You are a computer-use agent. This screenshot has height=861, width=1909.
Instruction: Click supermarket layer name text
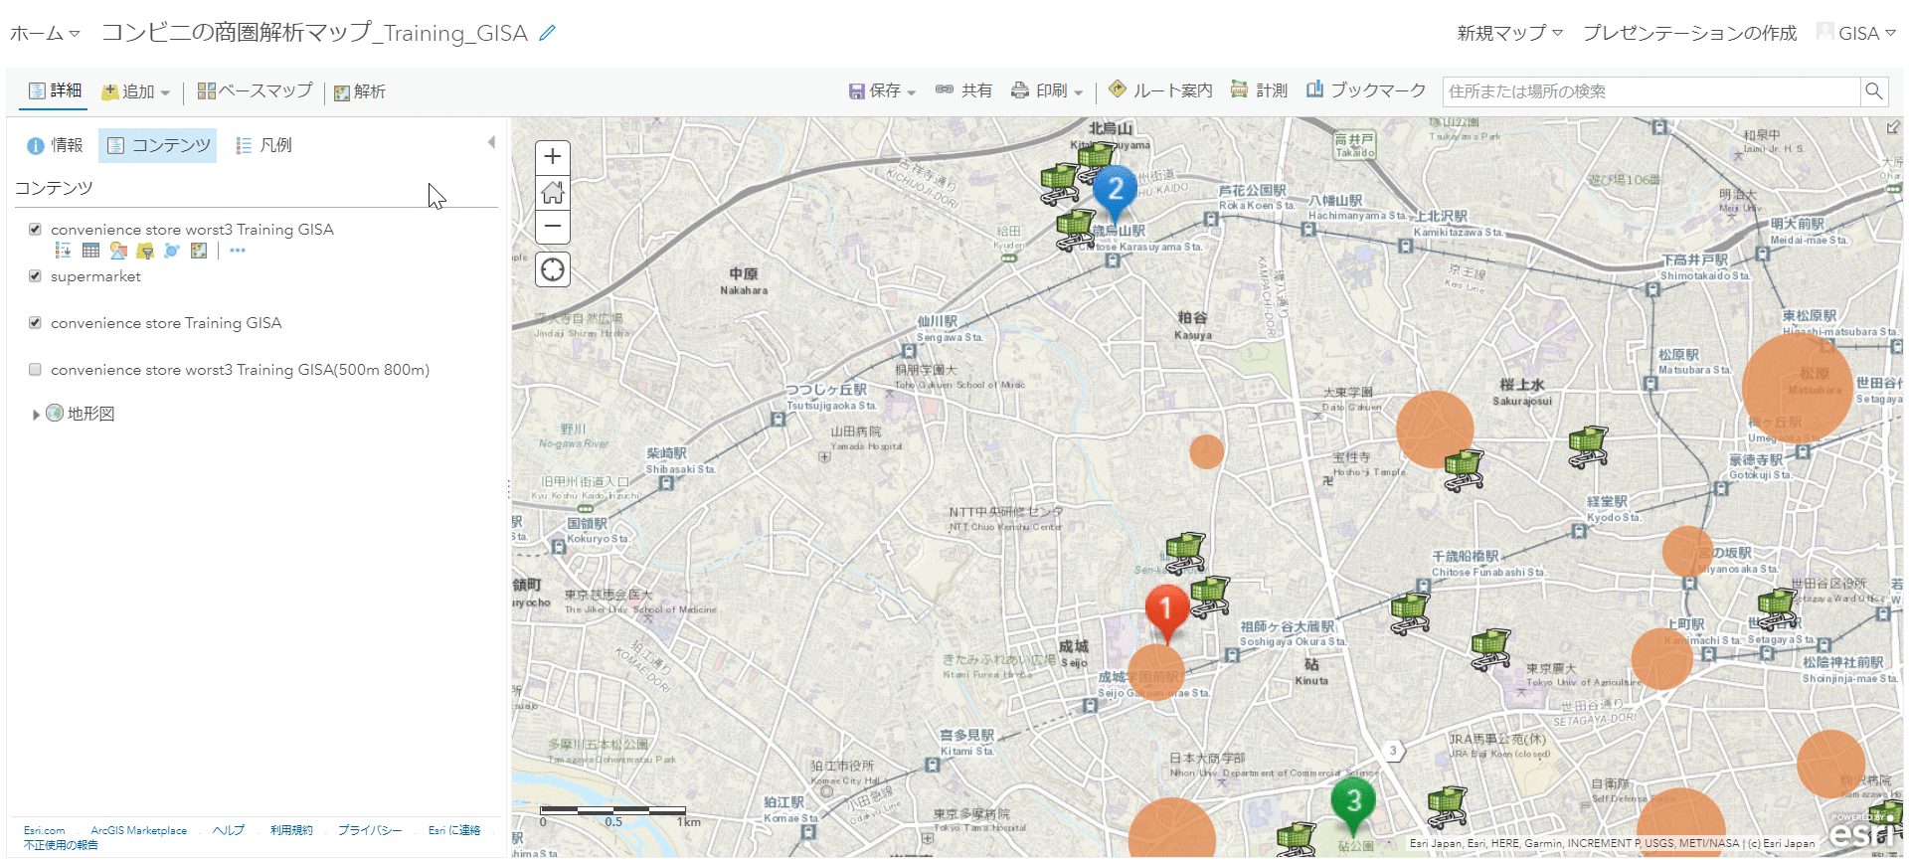click(x=96, y=276)
